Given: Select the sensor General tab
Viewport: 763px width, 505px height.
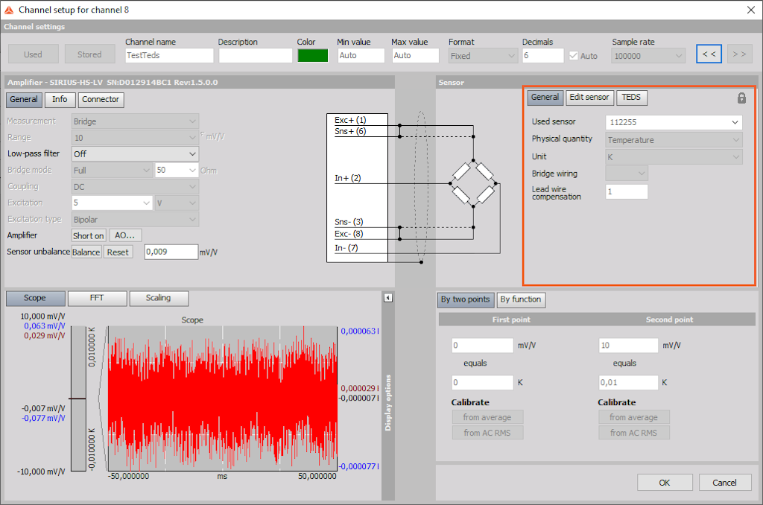Looking at the screenshot, I should [x=545, y=98].
